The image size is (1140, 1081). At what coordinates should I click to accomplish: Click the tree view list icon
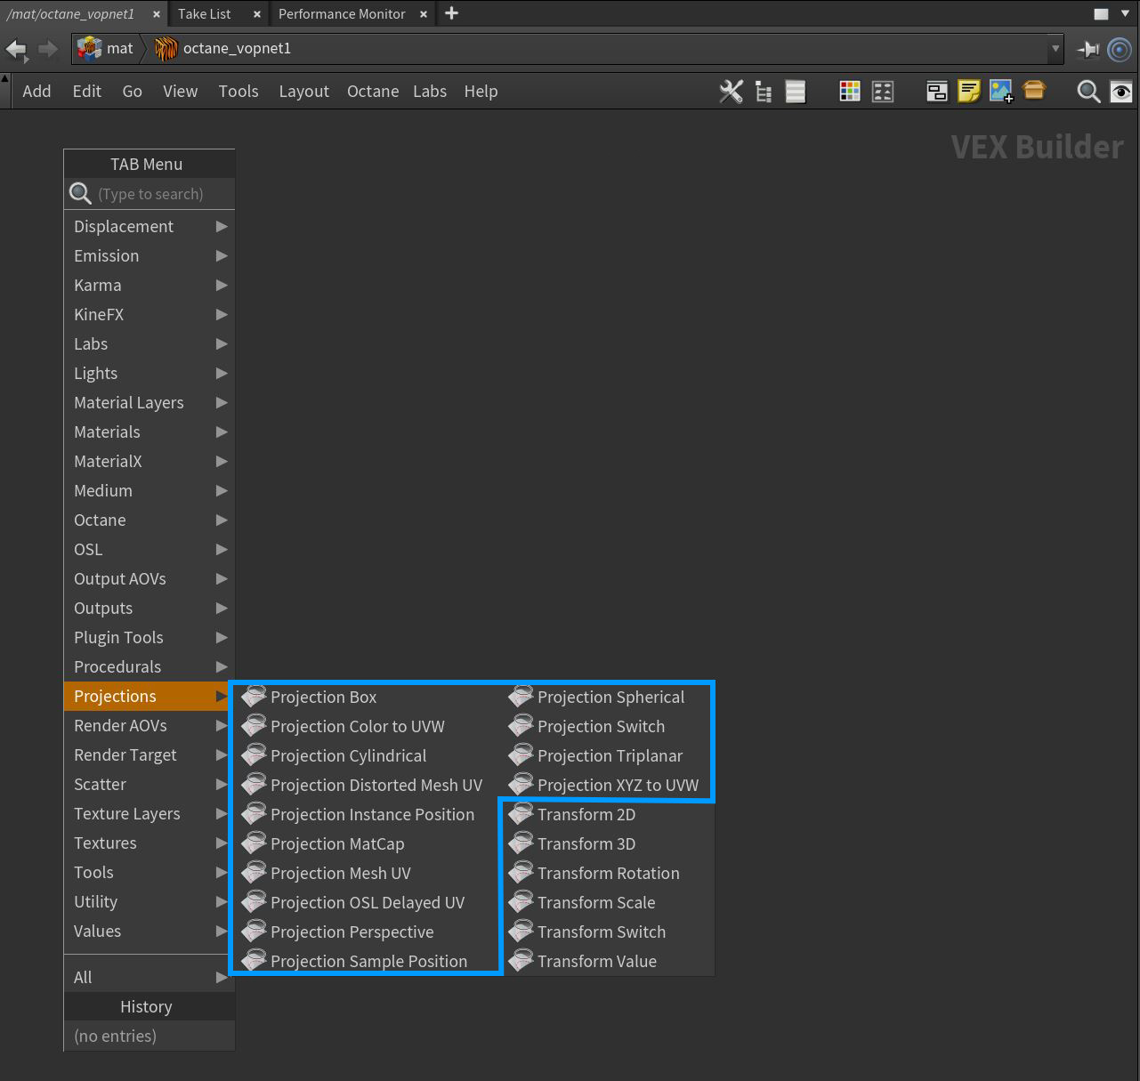(764, 92)
